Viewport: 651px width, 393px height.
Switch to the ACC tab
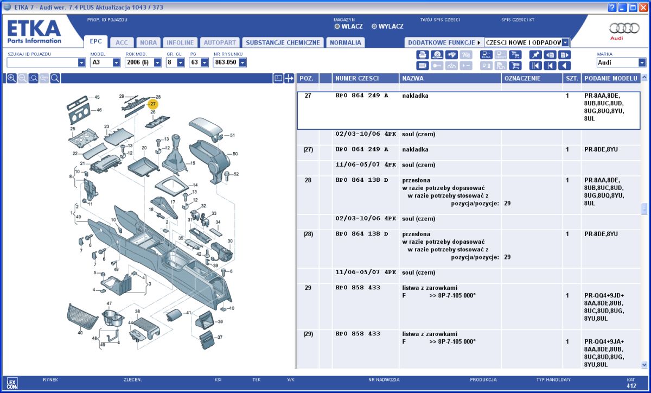point(122,42)
